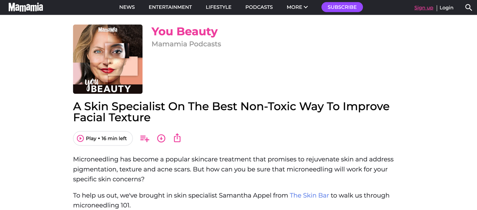
Task: Click the "16 min left" play label
Action: [x=114, y=138]
